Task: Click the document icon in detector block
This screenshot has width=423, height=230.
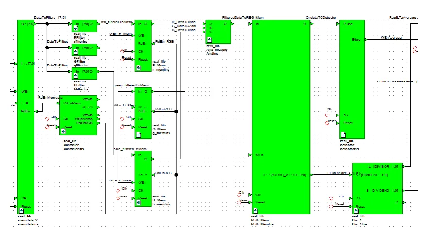Action: coord(344,135)
